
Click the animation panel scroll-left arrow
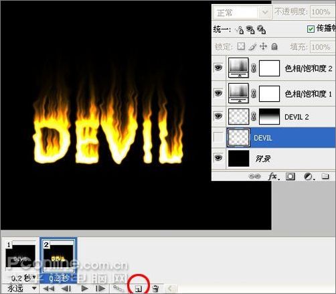(171, 289)
